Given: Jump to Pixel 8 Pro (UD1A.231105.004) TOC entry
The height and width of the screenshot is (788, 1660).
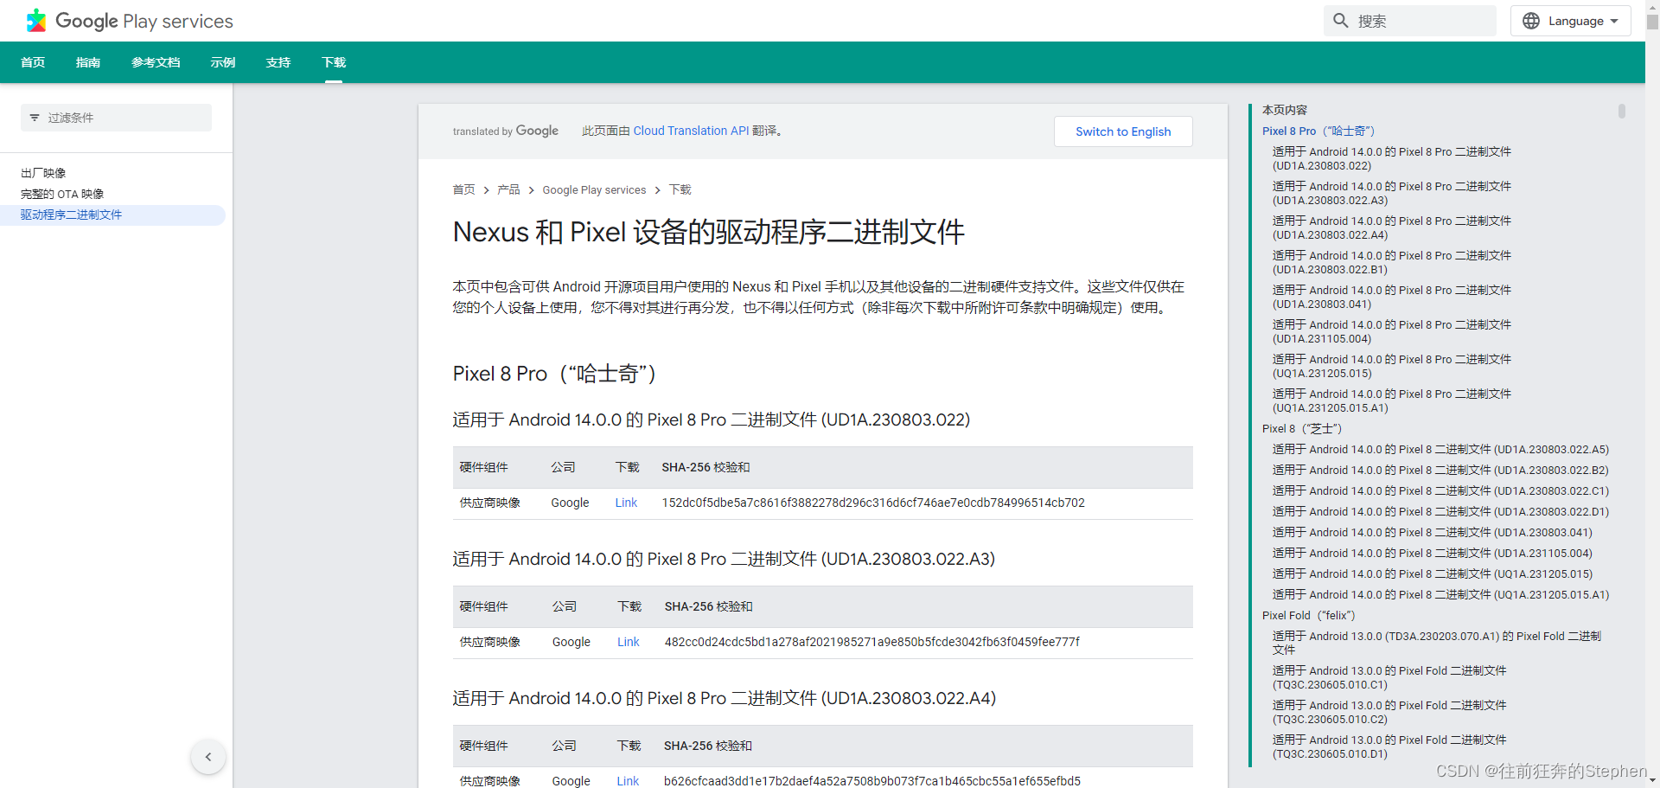Looking at the screenshot, I should [x=1392, y=332].
